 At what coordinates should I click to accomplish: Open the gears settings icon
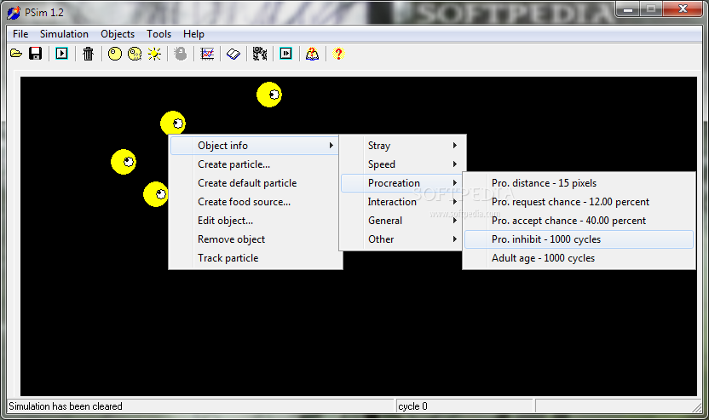coord(260,54)
